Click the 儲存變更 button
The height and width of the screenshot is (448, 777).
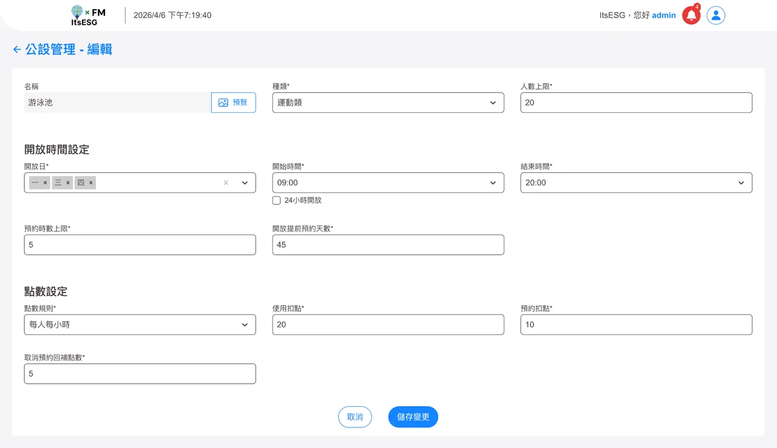(x=413, y=417)
